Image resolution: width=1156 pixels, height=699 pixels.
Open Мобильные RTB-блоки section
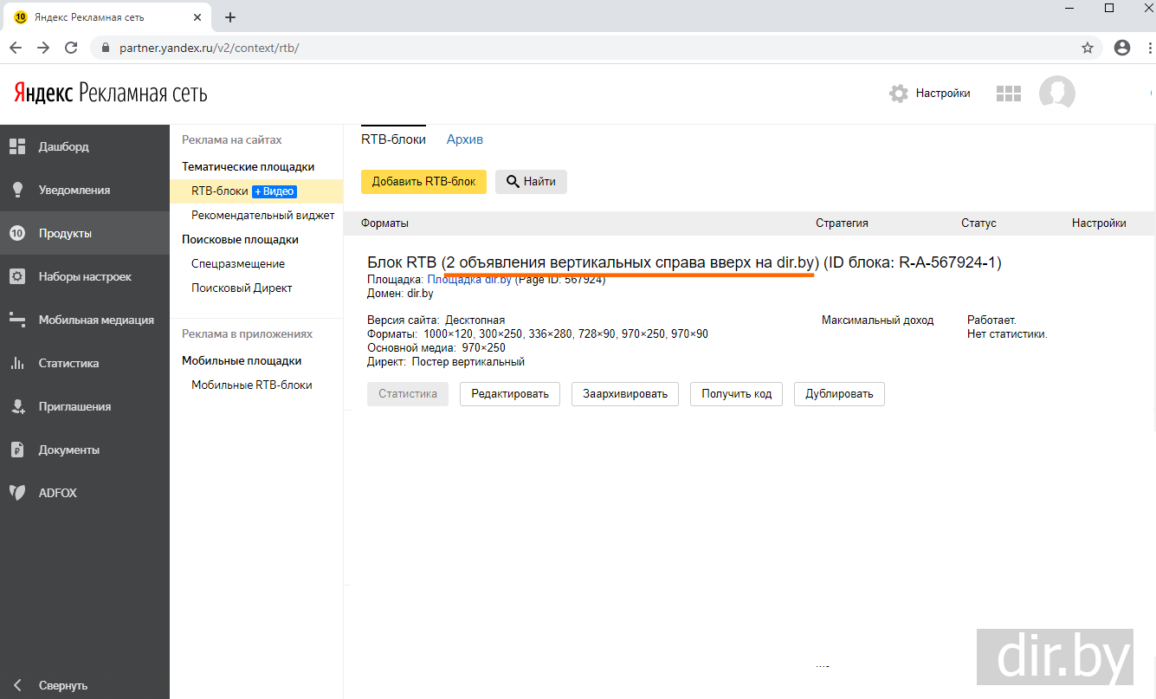tap(251, 385)
